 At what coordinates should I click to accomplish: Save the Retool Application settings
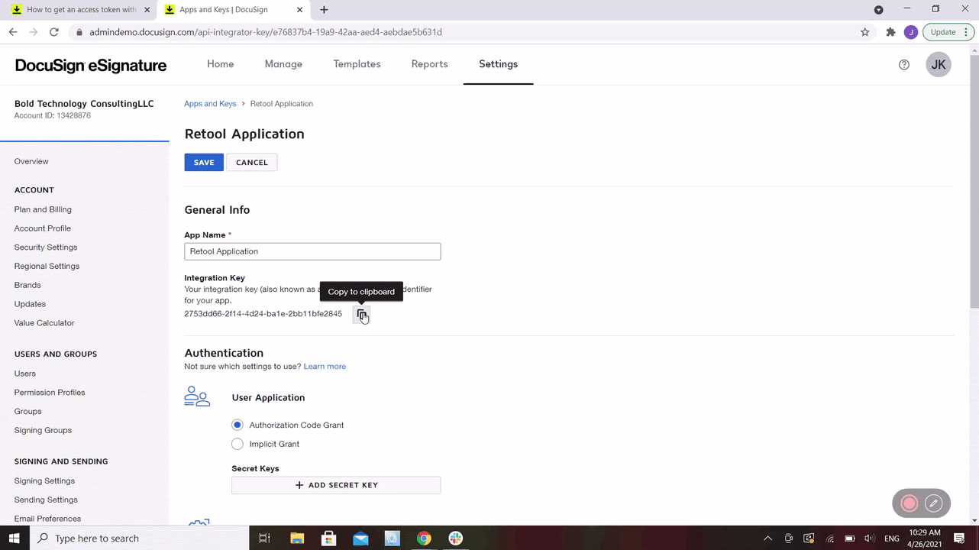[x=204, y=162]
